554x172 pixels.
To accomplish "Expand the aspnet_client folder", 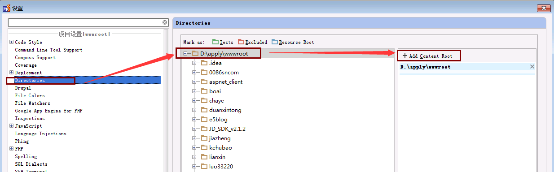I will click(x=194, y=82).
